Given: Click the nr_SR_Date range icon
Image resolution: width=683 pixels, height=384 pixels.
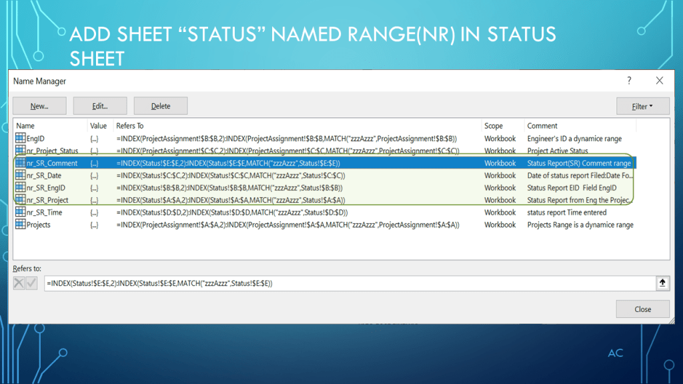Looking at the screenshot, I should pyautogui.click(x=20, y=175).
